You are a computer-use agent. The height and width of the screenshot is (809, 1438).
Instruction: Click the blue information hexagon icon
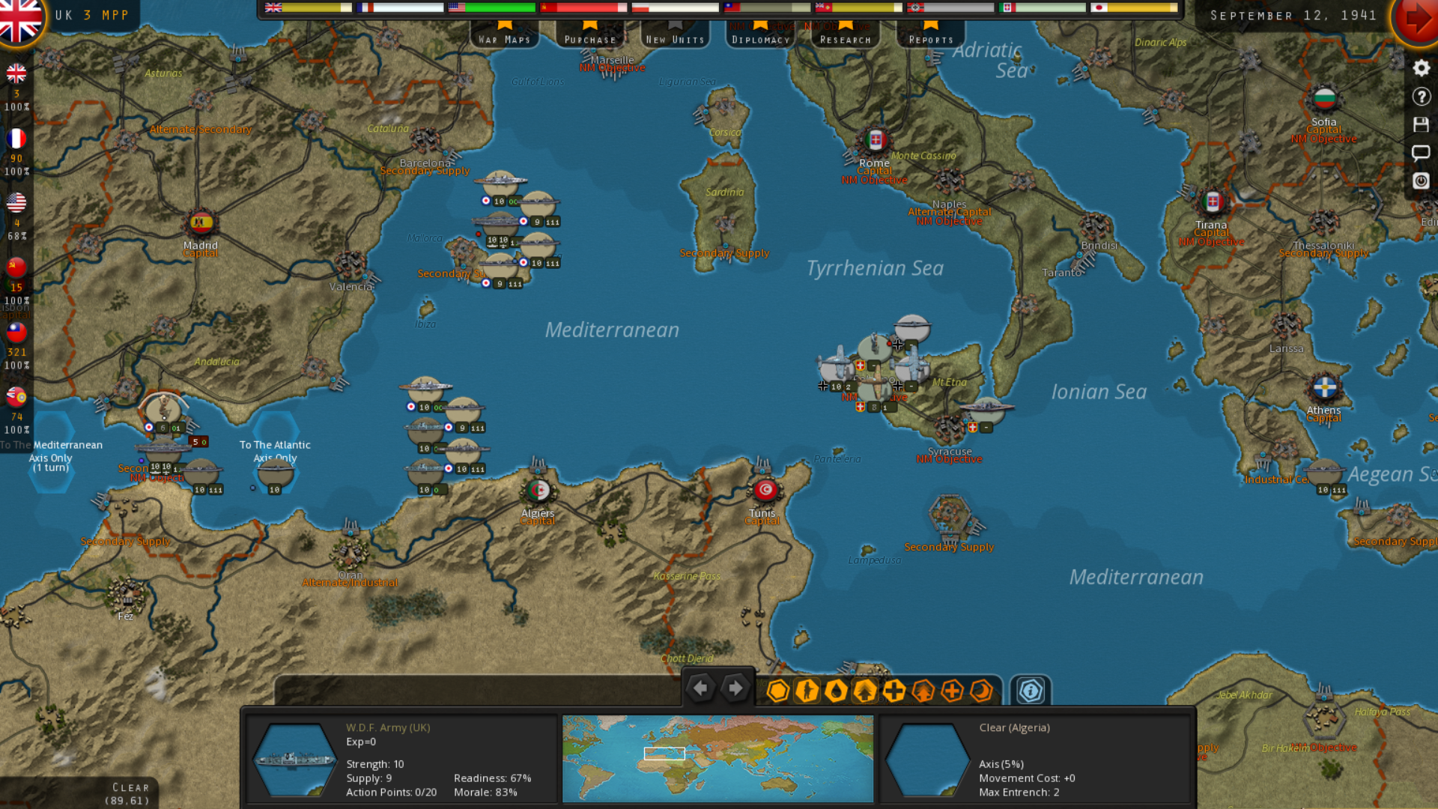(1031, 691)
